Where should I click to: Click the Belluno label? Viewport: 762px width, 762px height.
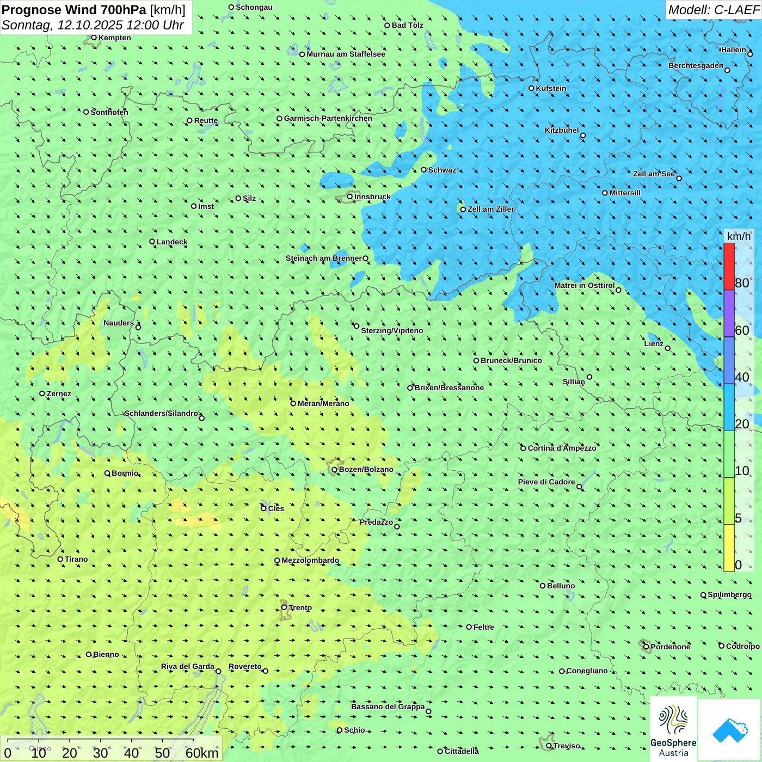[x=561, y=586]
